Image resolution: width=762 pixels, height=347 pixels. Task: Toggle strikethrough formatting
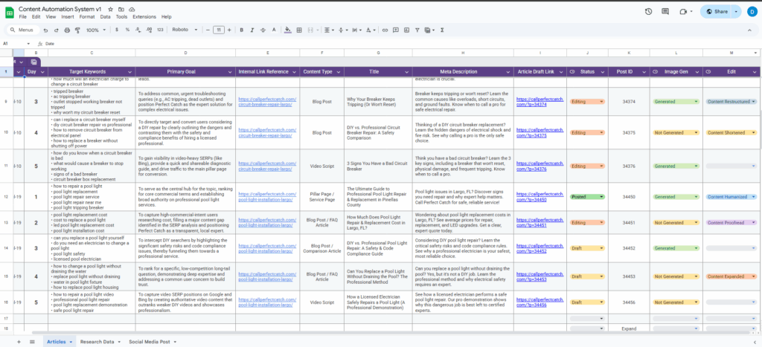[263, 30]
